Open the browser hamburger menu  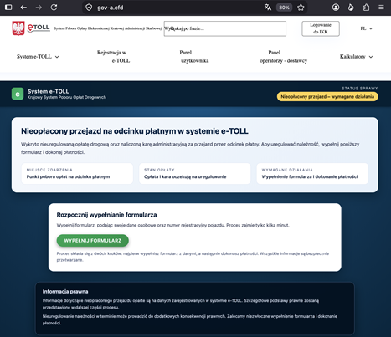coord(381,8)
